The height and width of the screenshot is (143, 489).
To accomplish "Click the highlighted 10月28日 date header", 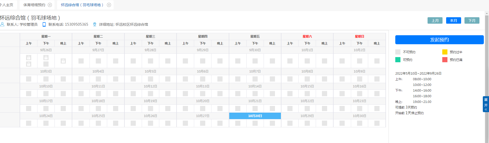I will (255, 116).
